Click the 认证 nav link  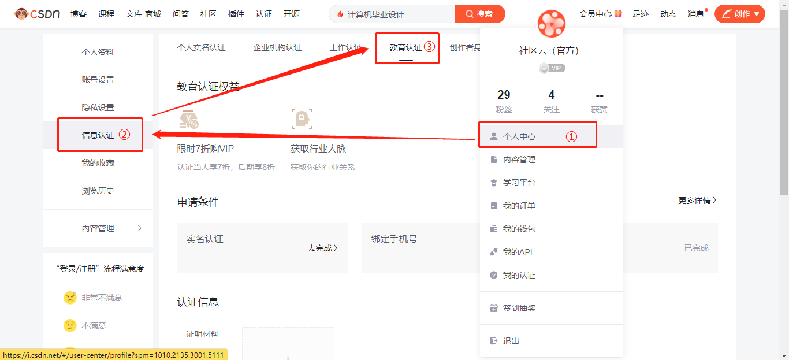tap(264, 14)
